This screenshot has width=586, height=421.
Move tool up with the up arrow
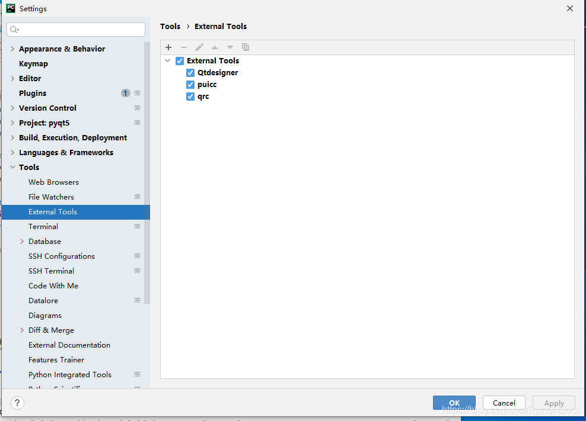coord(215,47)
